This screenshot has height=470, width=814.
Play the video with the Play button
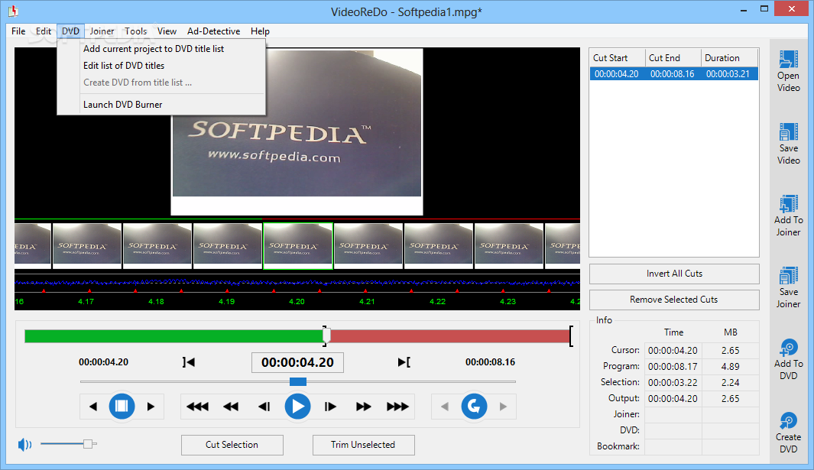pos(297,406)
